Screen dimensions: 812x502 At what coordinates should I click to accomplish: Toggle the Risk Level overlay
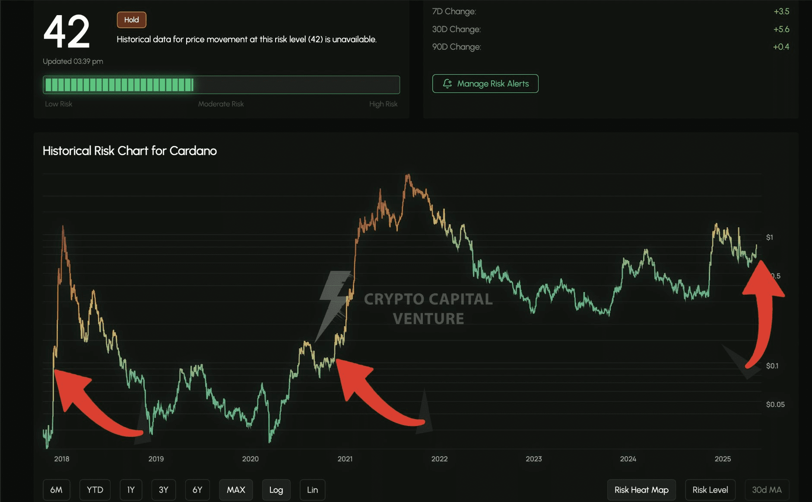coord(710,489)
